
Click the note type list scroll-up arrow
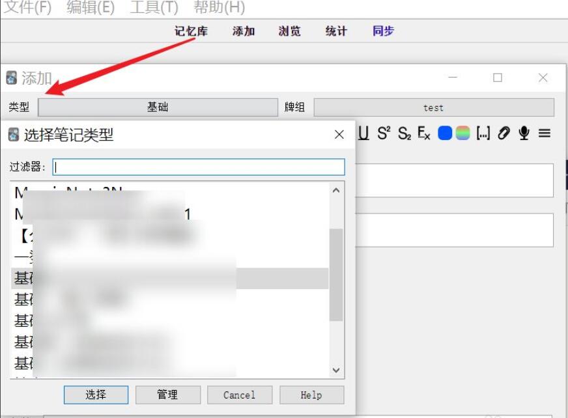pyautogui.click(x=336, y=190)
